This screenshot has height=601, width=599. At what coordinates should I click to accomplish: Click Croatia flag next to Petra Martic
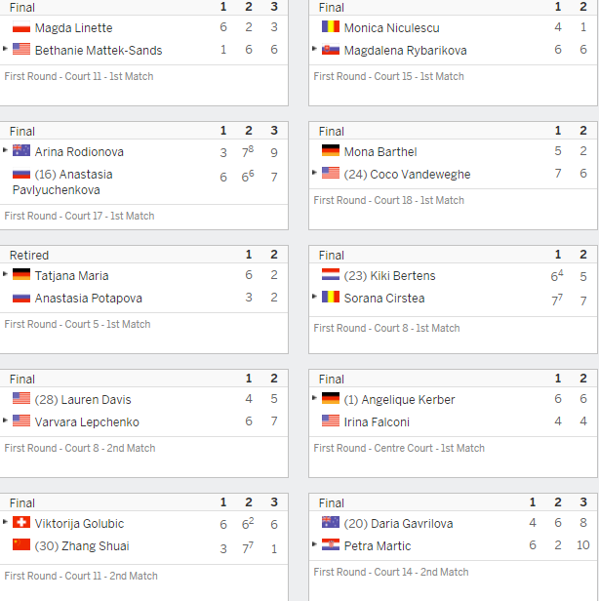(331, 545)
